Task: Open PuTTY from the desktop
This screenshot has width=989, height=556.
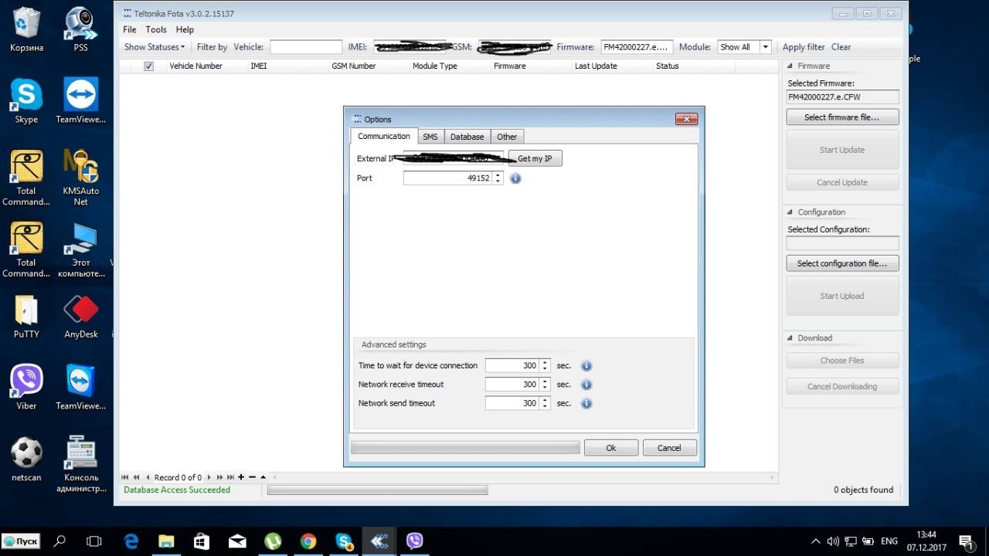Action: click(x=26, y=316)
